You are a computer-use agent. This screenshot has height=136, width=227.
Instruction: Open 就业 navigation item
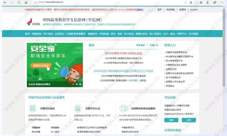coord(173,34)
